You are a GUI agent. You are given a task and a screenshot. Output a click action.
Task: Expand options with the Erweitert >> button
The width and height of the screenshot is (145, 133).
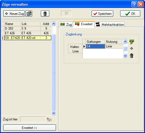tap(29, 128)
